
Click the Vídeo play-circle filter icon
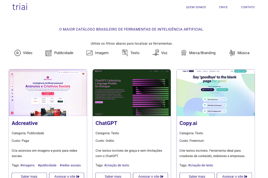tap(18, 53)
